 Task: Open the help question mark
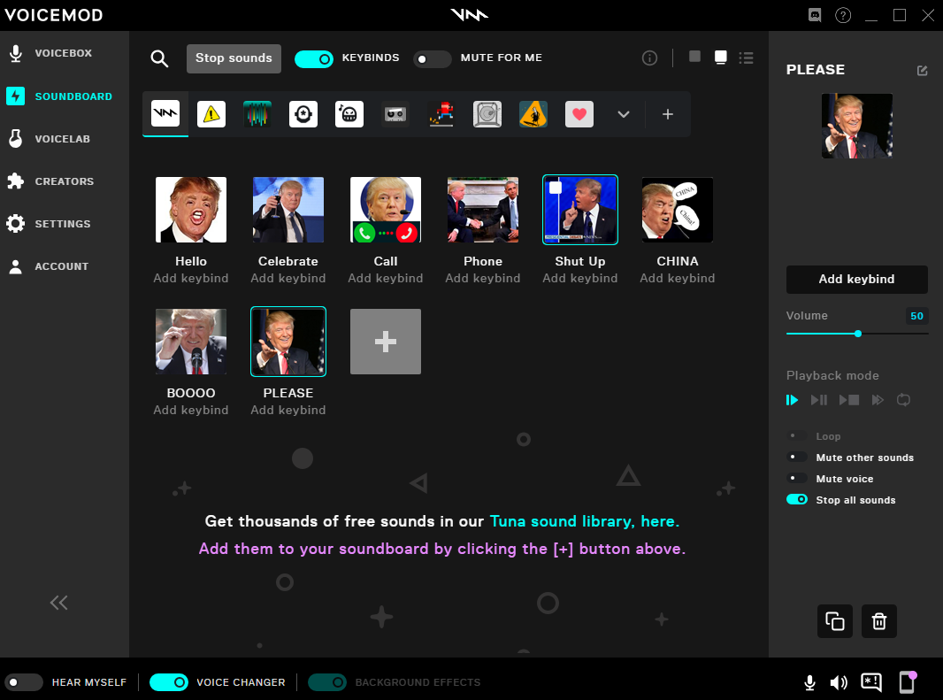pos(843,15)
